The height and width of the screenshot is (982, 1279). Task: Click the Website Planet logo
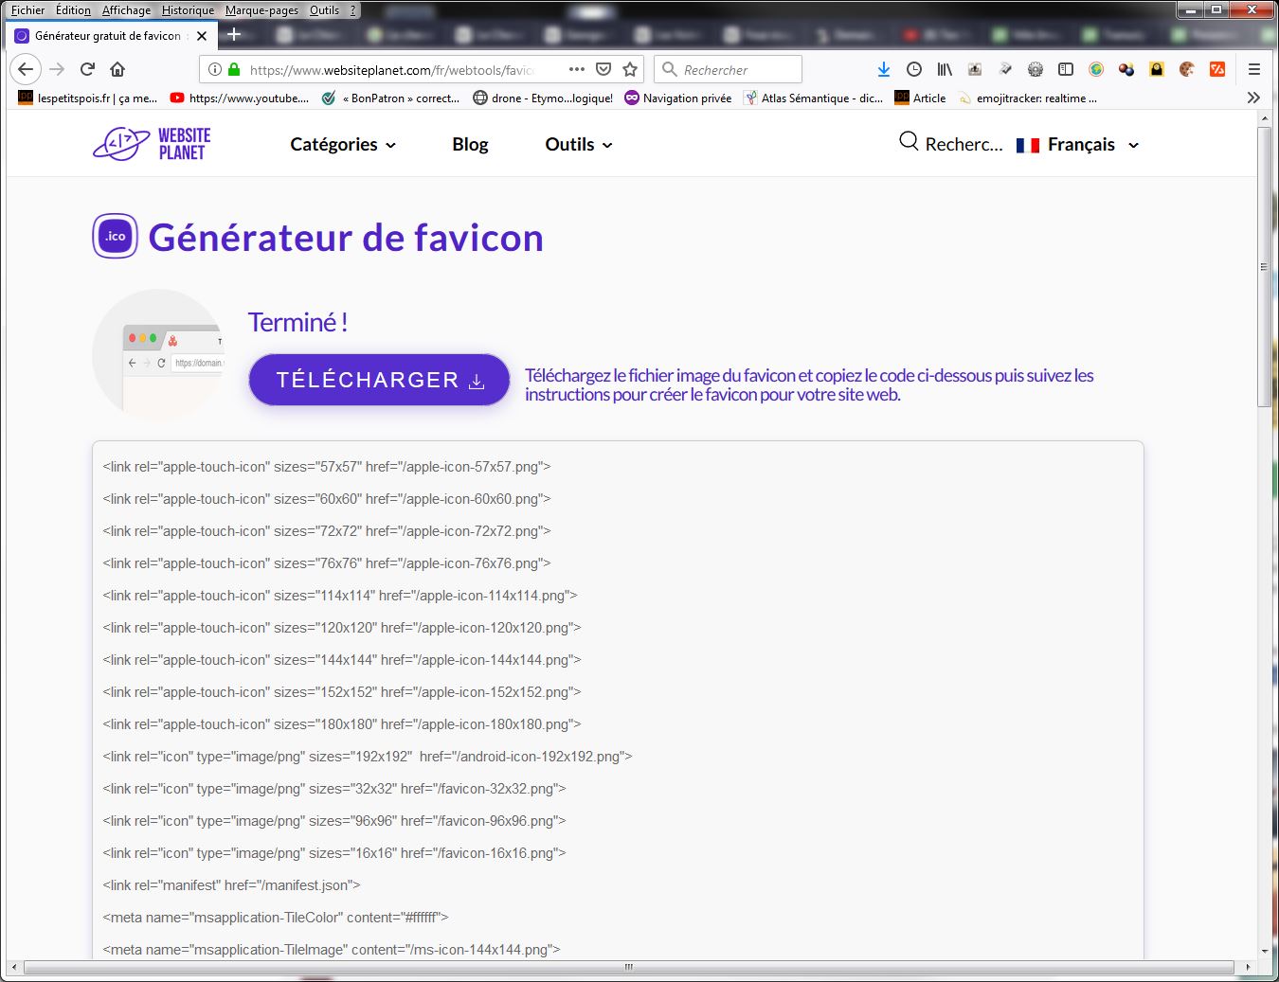152,144
